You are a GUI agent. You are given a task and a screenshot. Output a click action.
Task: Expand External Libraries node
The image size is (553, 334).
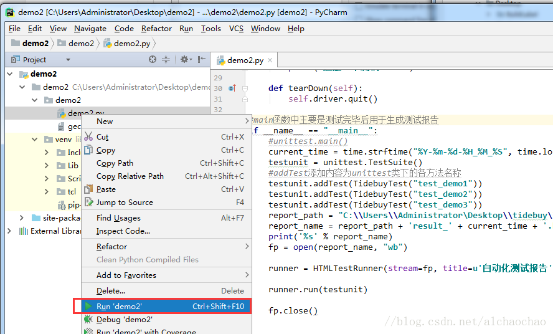(9, 231)
